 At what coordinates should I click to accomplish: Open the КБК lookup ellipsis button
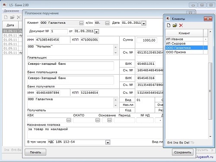(69, 120)
